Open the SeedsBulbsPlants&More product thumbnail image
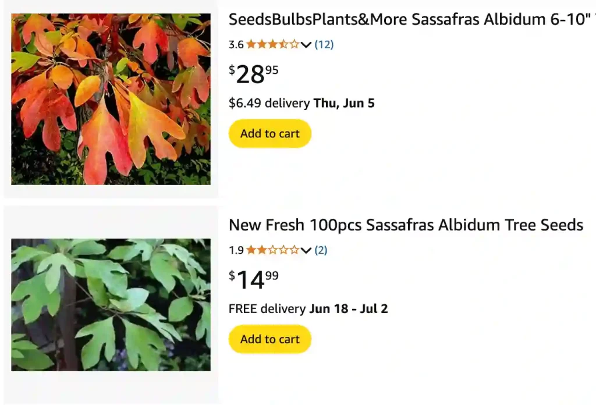The width and height of the screenshot is (596, 405). 111,99
